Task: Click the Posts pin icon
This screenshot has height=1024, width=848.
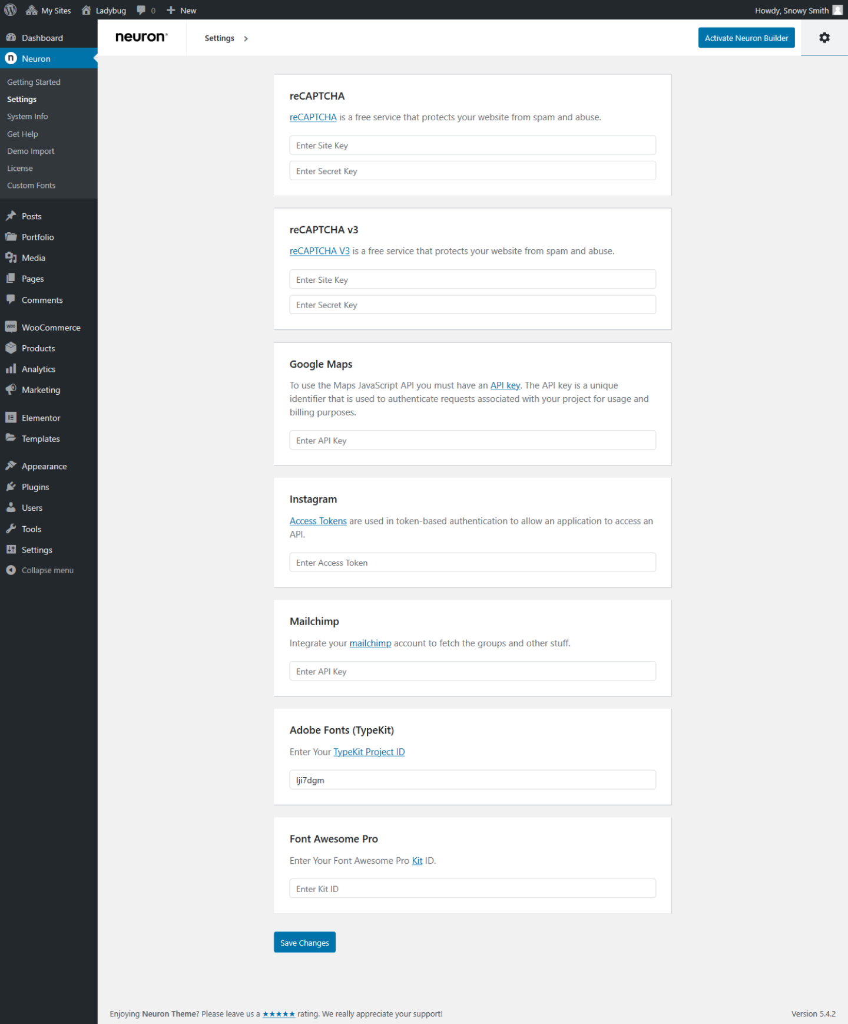Action: 11,216
